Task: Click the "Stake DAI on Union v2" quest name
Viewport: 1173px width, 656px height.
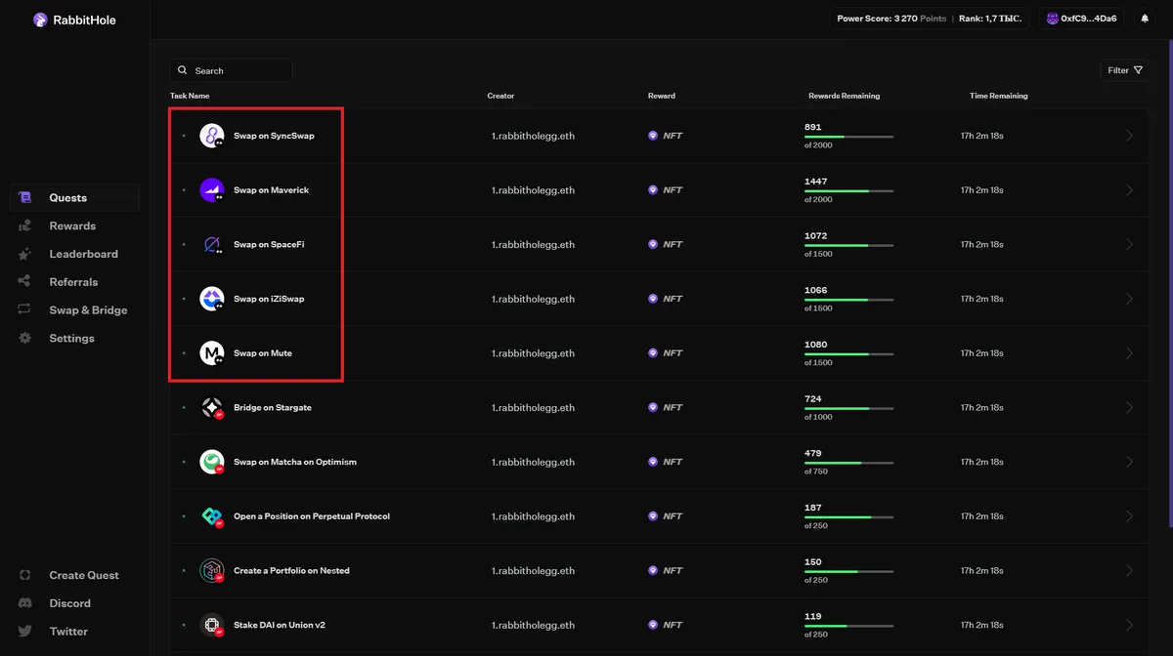Action: coord(280,625)
